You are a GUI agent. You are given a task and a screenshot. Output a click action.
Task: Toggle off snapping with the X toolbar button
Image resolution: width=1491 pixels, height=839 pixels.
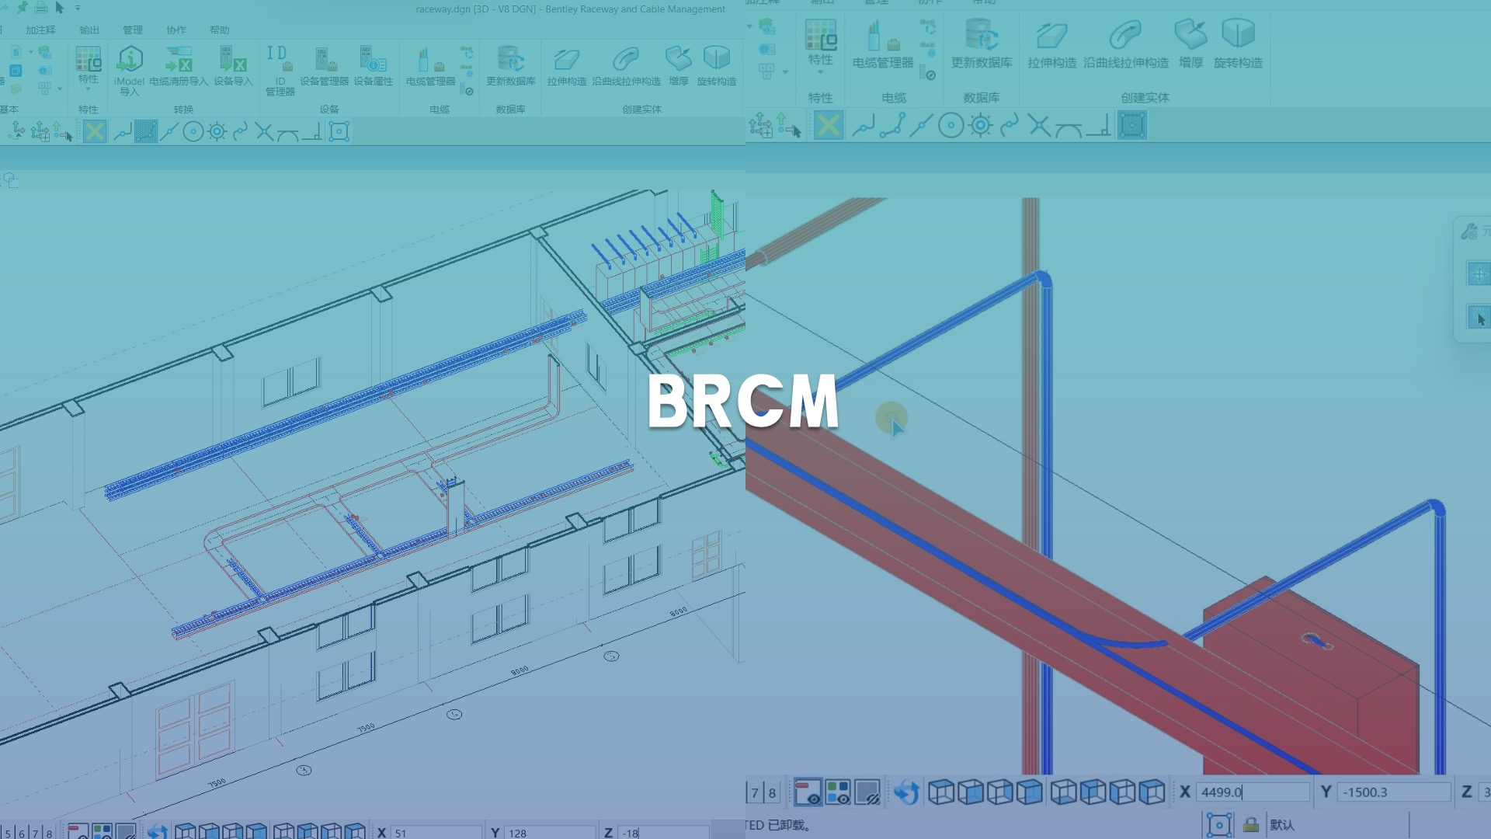[93, 131]
